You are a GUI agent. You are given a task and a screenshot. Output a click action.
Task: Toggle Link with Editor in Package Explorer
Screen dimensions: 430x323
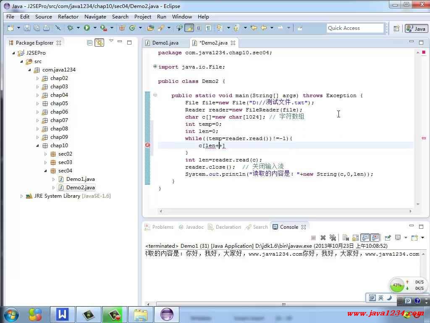[x=99, y=42]
